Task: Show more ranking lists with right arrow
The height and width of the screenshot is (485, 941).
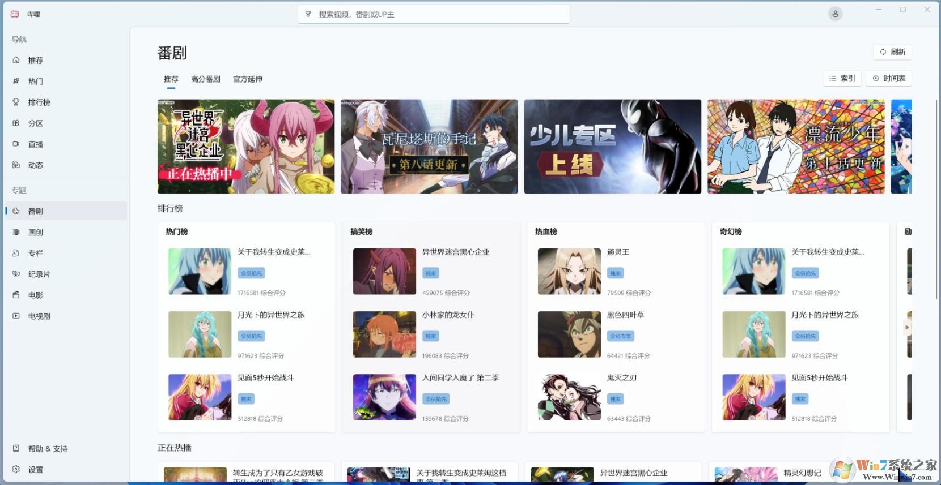Action: [907, 327]
